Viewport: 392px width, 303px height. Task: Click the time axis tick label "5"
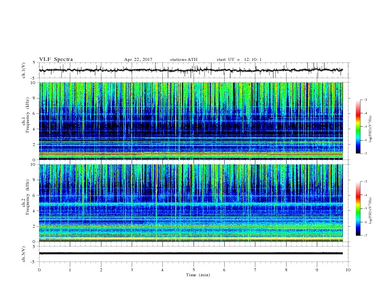[x=194, y=270]
